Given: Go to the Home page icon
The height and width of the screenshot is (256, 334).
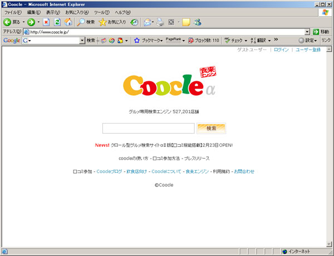Looking at the screenshot, I should tap(68, 22).
